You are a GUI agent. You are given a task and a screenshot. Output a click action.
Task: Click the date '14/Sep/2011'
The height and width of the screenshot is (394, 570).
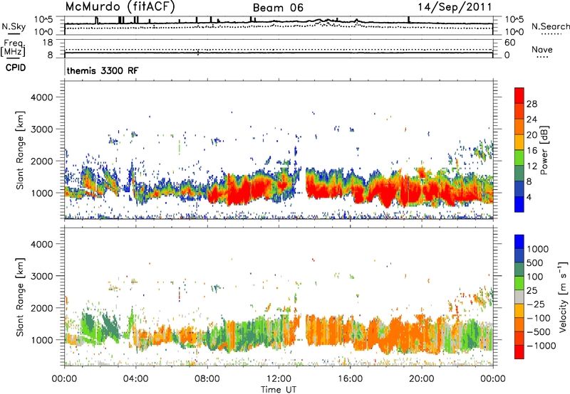click(x=455, y=7)
